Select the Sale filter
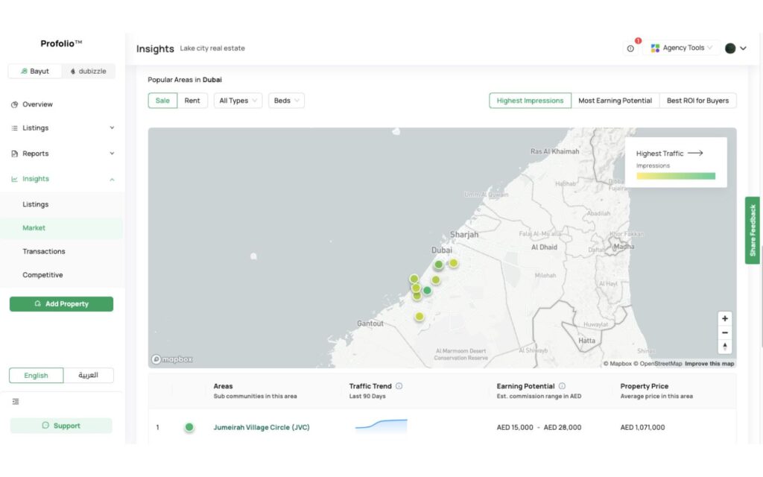 162,101
